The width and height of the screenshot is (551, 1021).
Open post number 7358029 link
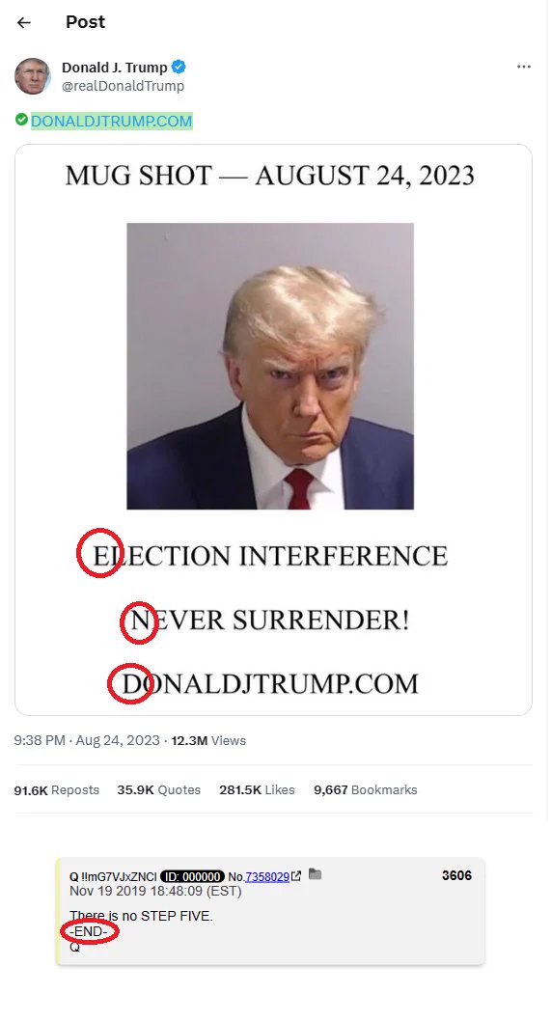pos(267,877)
